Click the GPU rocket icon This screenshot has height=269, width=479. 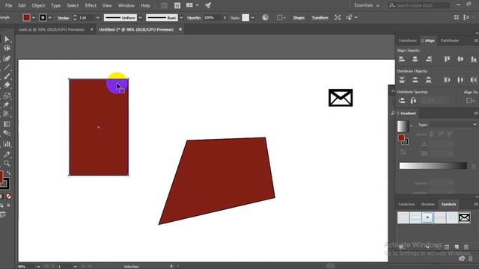pos(208,5)
